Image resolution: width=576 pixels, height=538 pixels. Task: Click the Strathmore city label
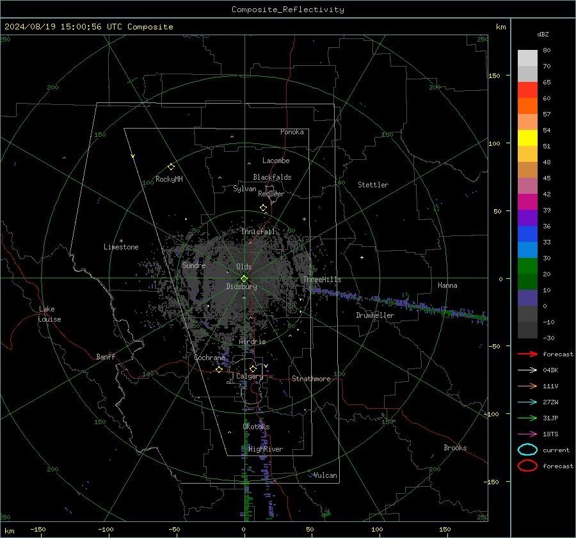[x=311, y=379]
